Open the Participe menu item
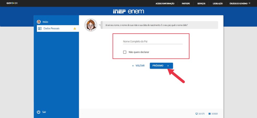 pos(186,3)
